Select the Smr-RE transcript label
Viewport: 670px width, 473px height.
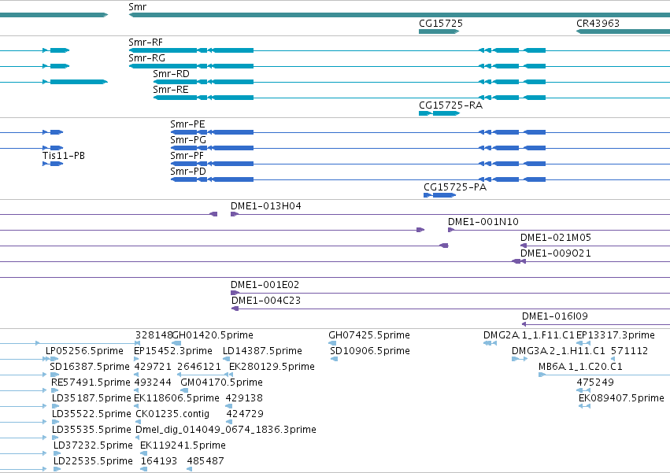171,90
